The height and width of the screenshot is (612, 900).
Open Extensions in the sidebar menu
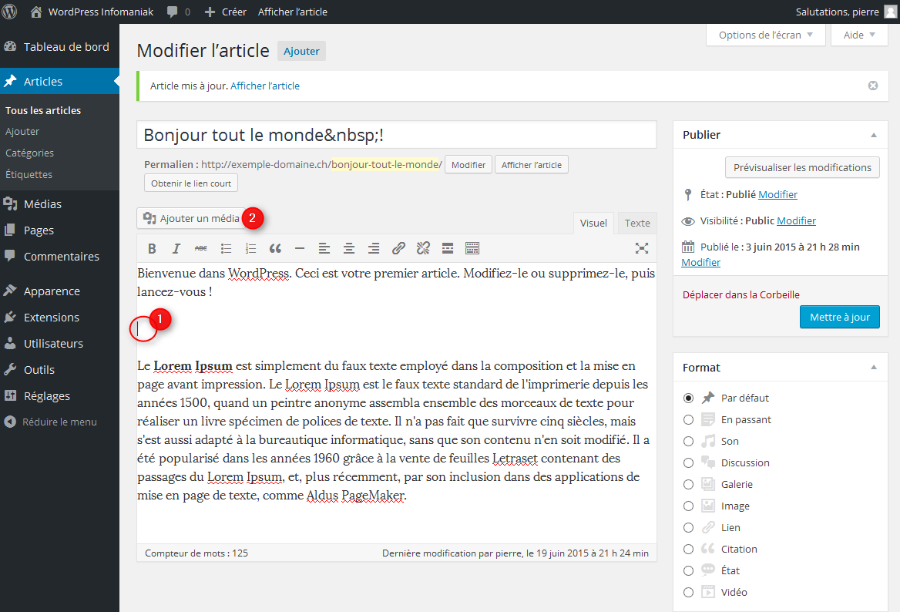52,318
